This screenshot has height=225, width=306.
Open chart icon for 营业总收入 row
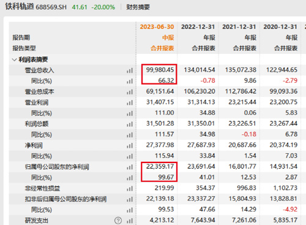pos(130,71)
